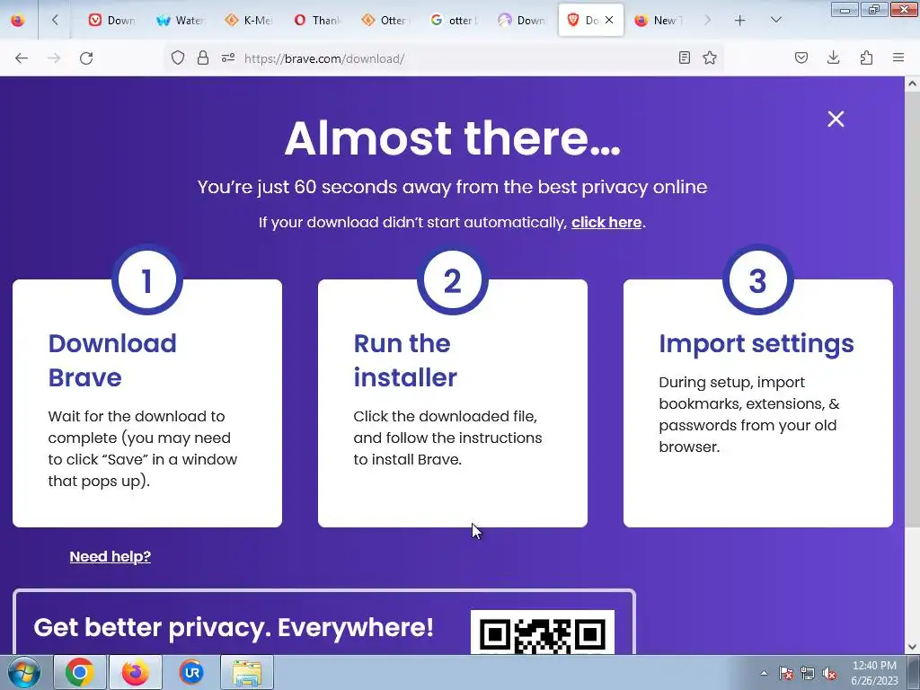The width and height of the screenshot is (920, 690).
Task: Dismiss the Almost there overlay with X
Action: 836,119
